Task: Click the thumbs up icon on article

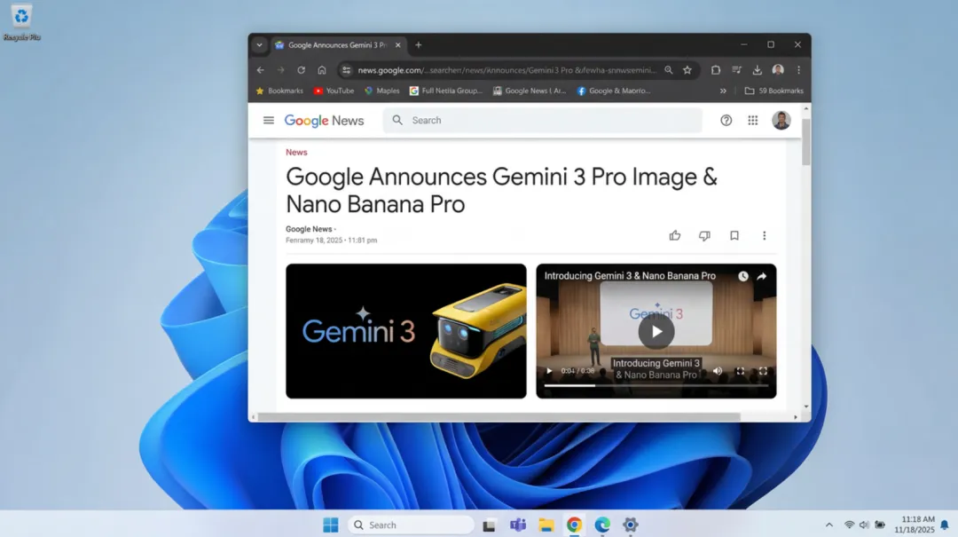Action: pyautogui.click(x=675, y=236)
